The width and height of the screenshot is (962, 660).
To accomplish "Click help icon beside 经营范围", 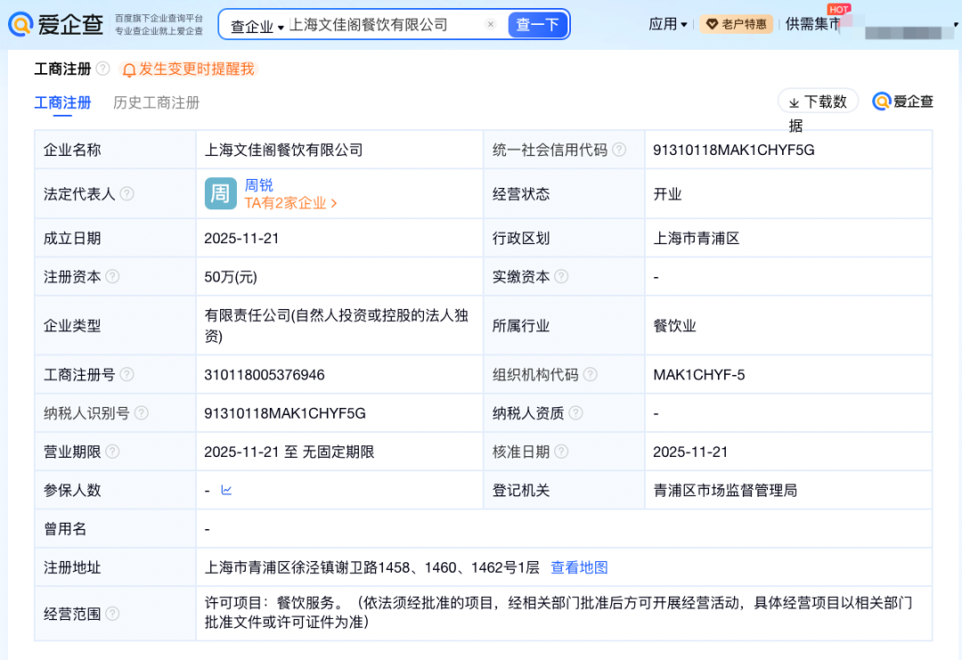I will click(112, 614).
